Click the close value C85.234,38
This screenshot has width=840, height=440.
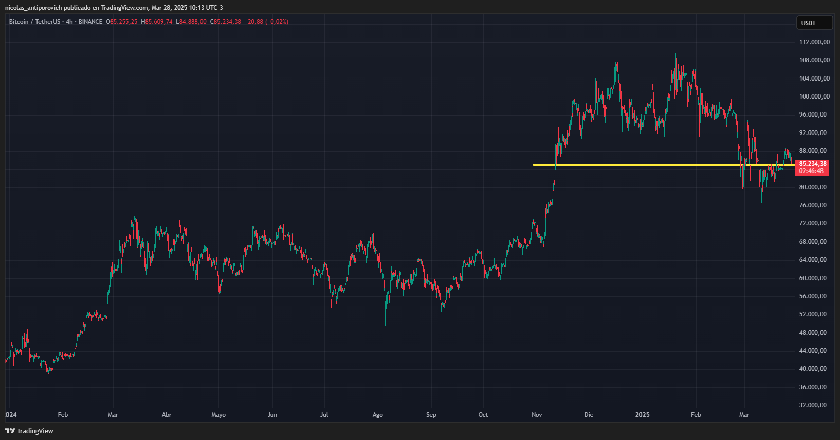(226, 22)
